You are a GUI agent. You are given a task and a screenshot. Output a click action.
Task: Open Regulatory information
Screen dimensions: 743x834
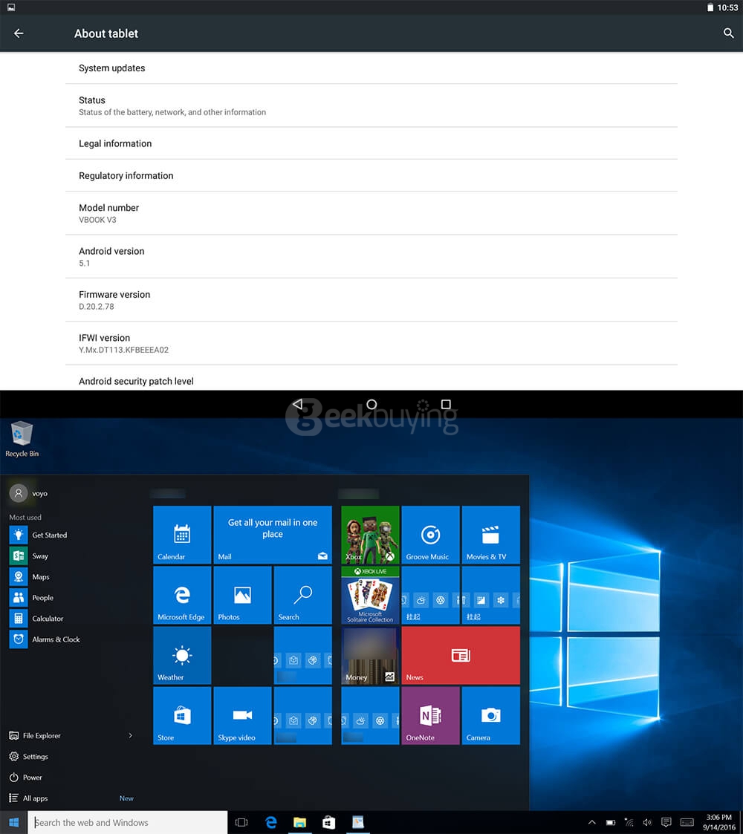pos(371,175)
